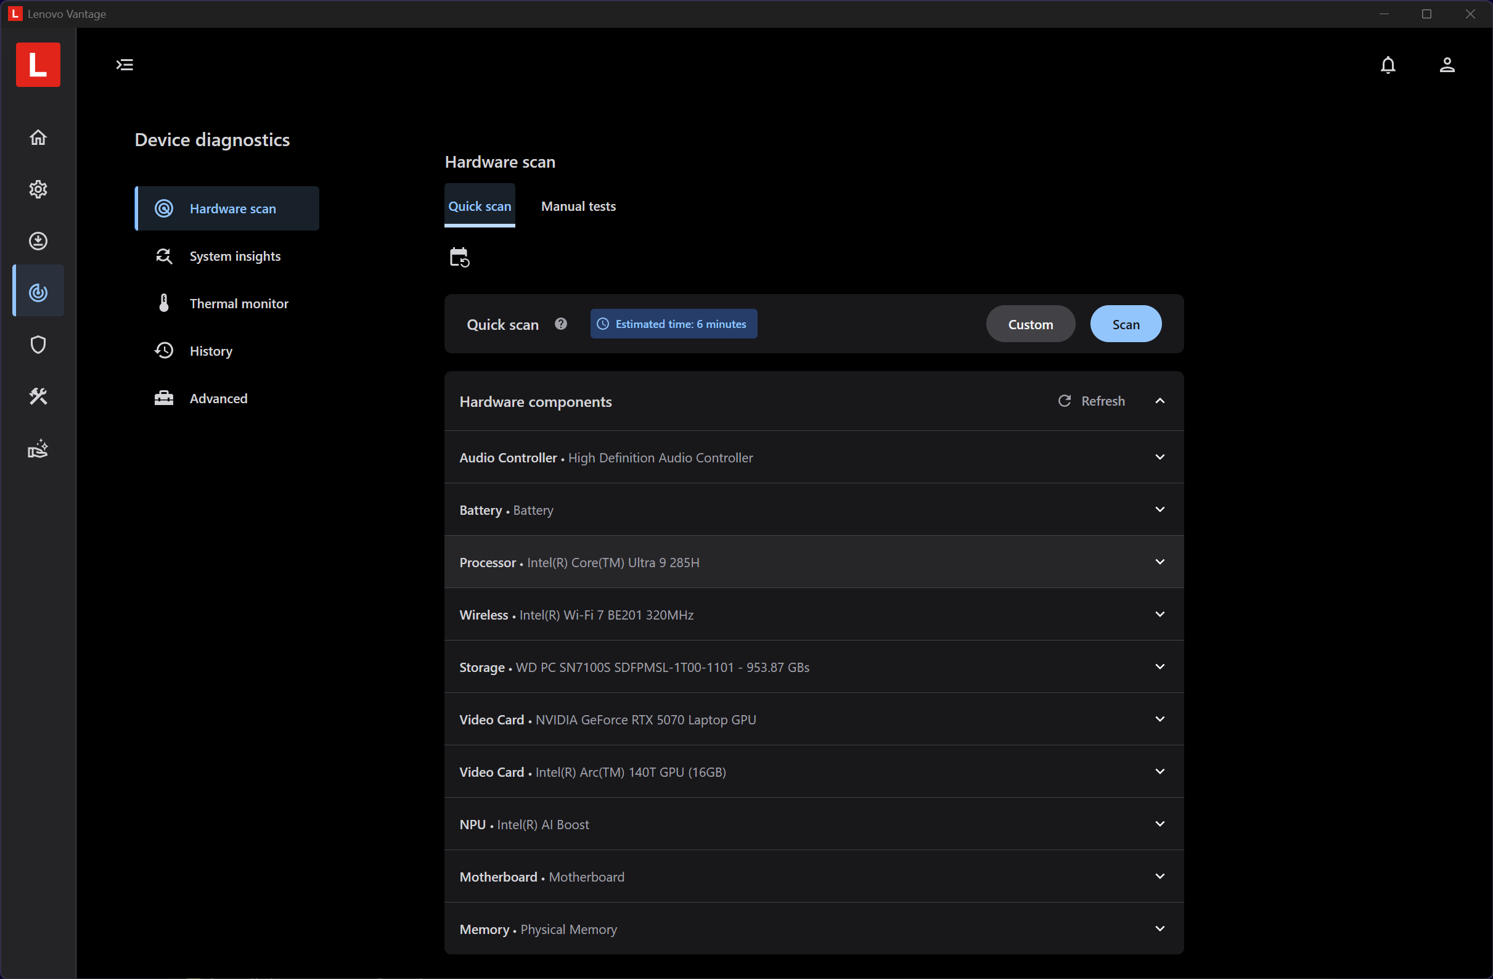1493x979 pixels.
Task: Click the Custom scan button
Action: tap(1030, 324)
